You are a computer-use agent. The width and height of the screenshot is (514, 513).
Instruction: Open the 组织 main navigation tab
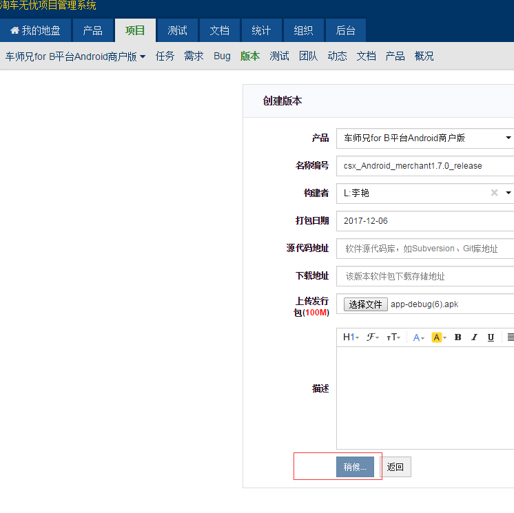point(304,30)
